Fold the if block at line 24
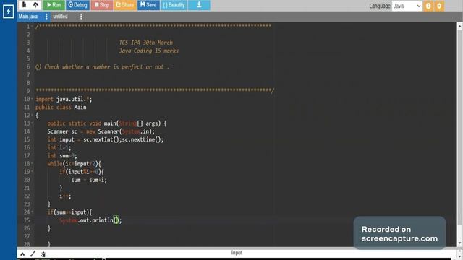 coord(32,212)
